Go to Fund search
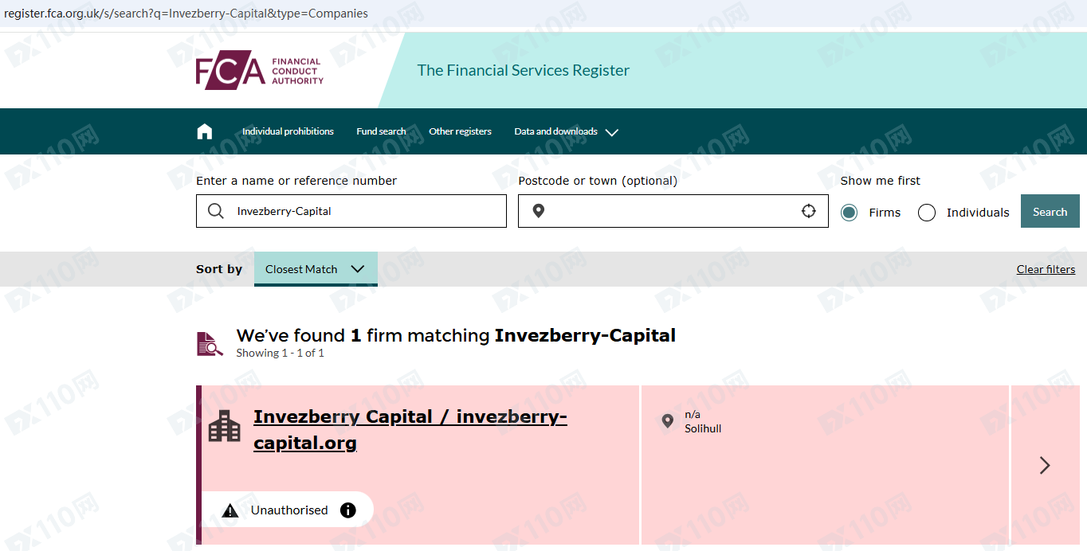Image resolution: width=1087 pixels, height=551 pixels. pyautogui.click(x=381, y=131)
